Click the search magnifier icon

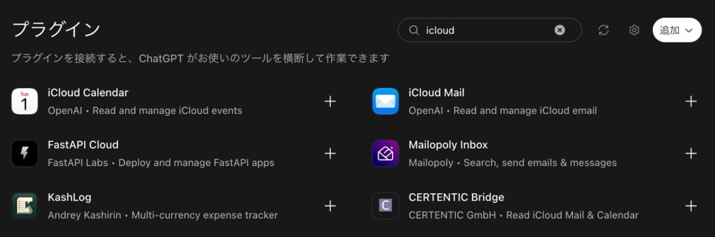414,30
